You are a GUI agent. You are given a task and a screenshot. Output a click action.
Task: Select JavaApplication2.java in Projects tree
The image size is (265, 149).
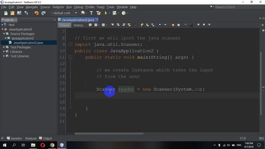(x=28, y=43)
